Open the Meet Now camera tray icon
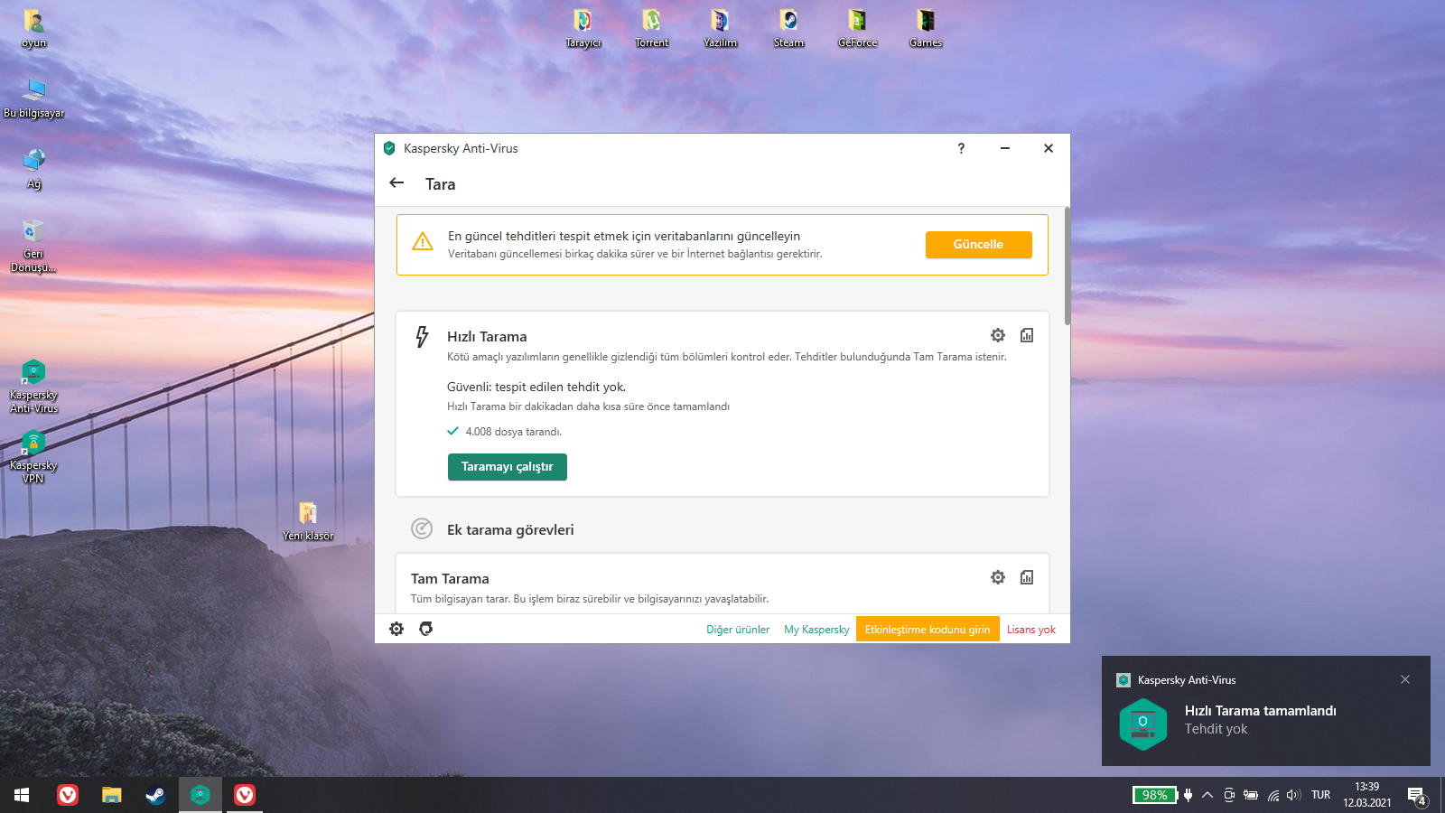Viewport: 1445px width, 813px height. click(1229, 795)
